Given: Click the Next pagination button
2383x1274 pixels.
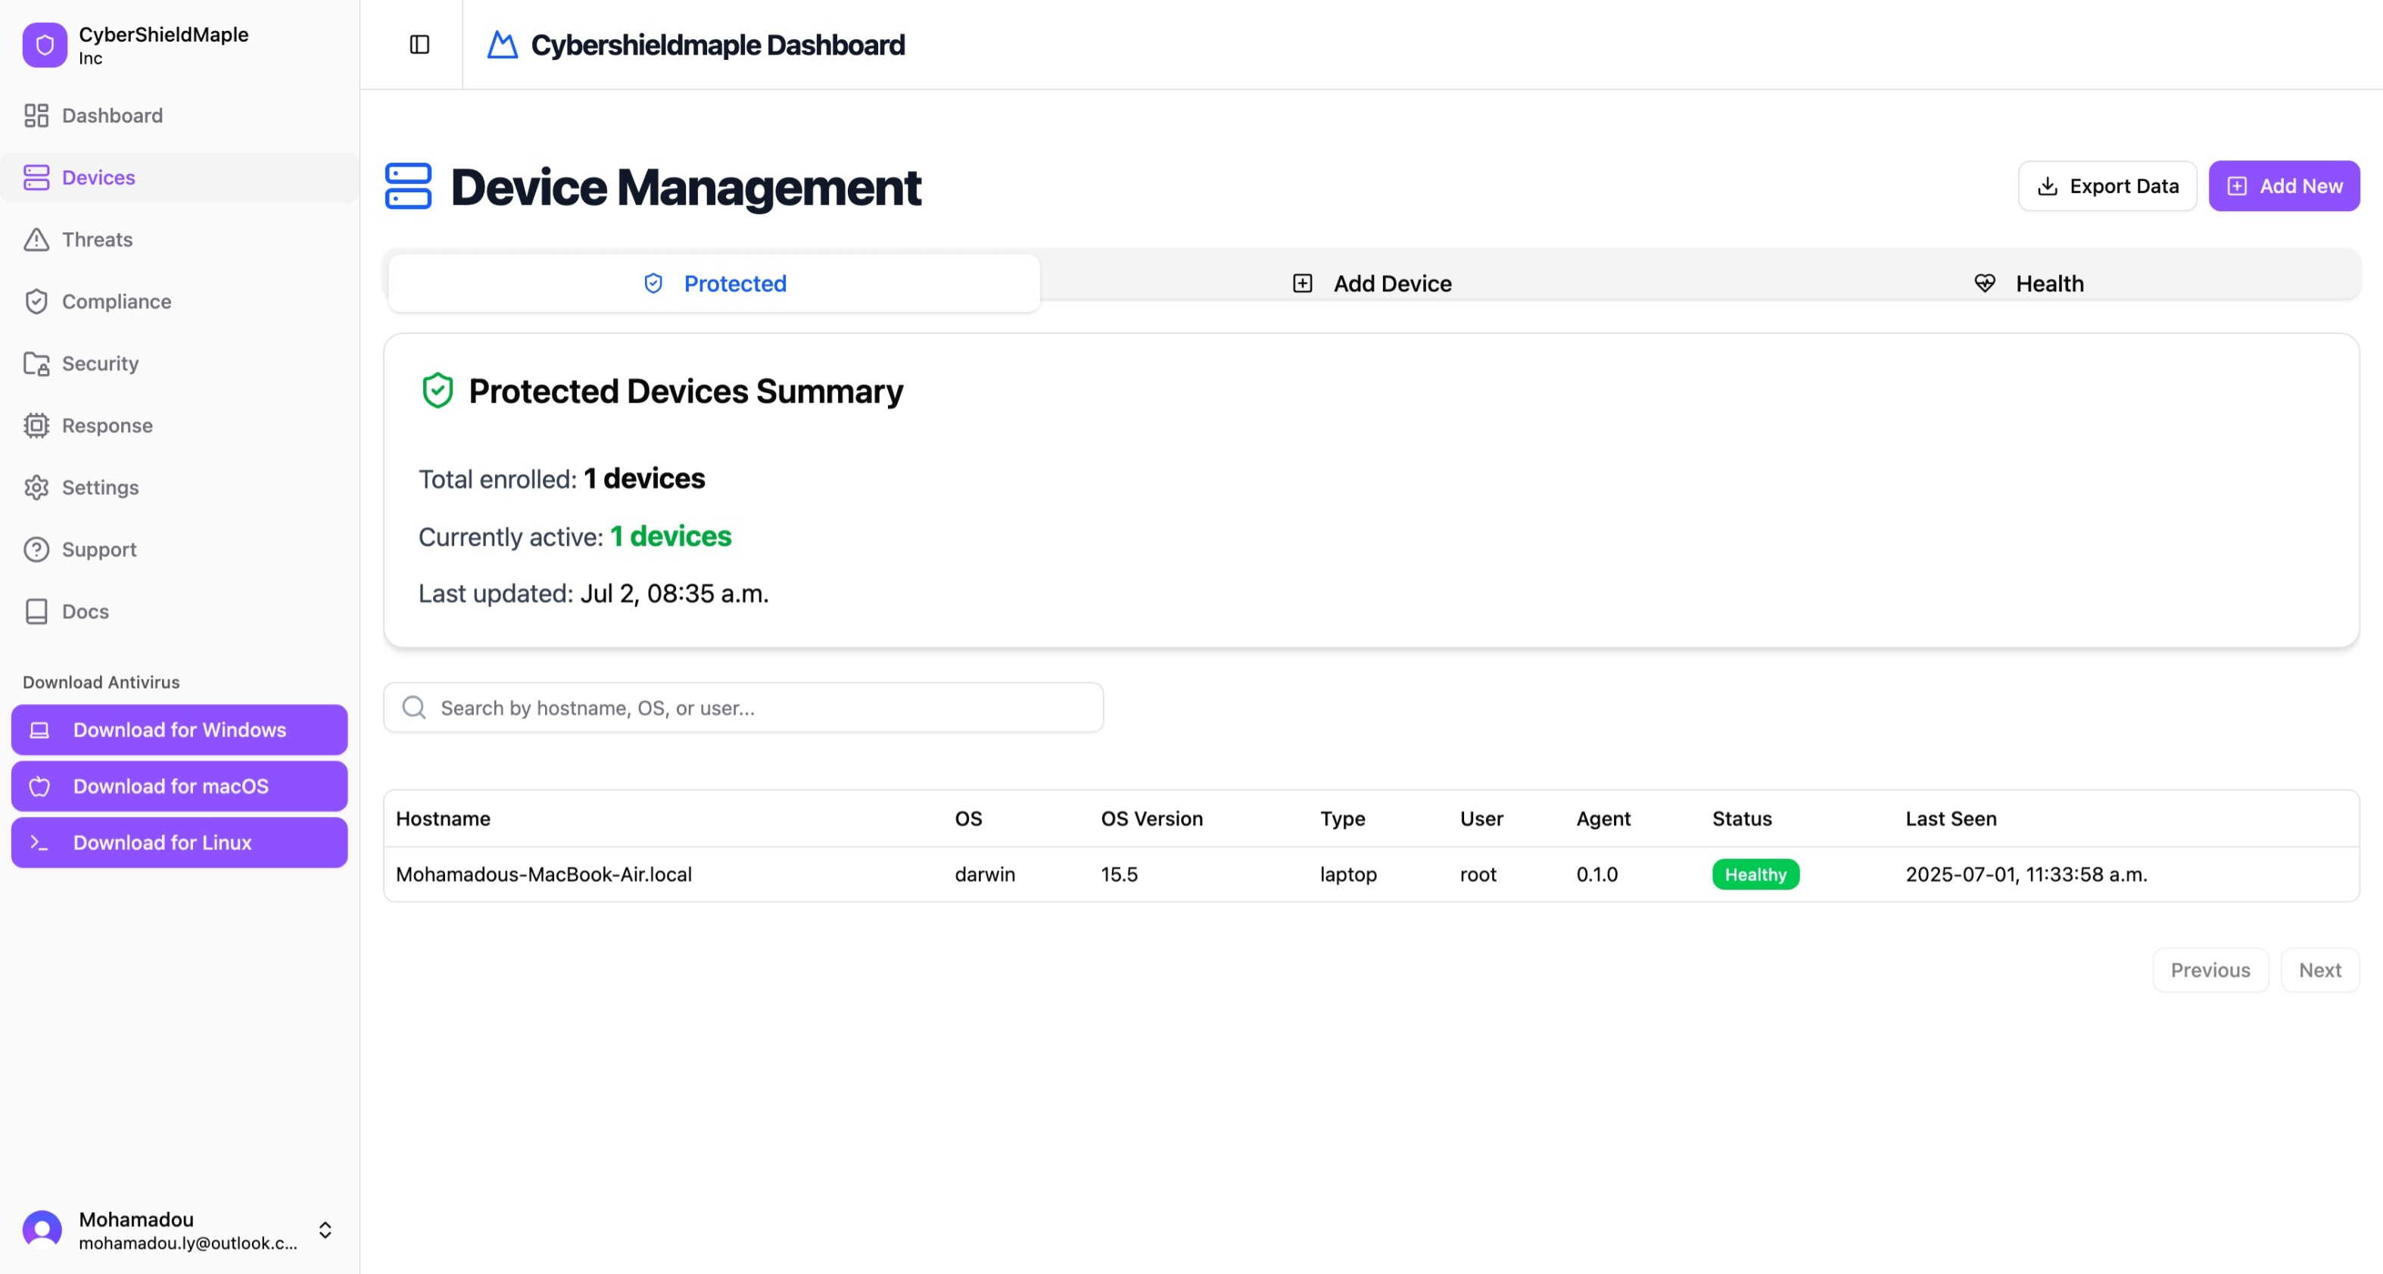Looking at the screenshot, I should [2319, 970].
